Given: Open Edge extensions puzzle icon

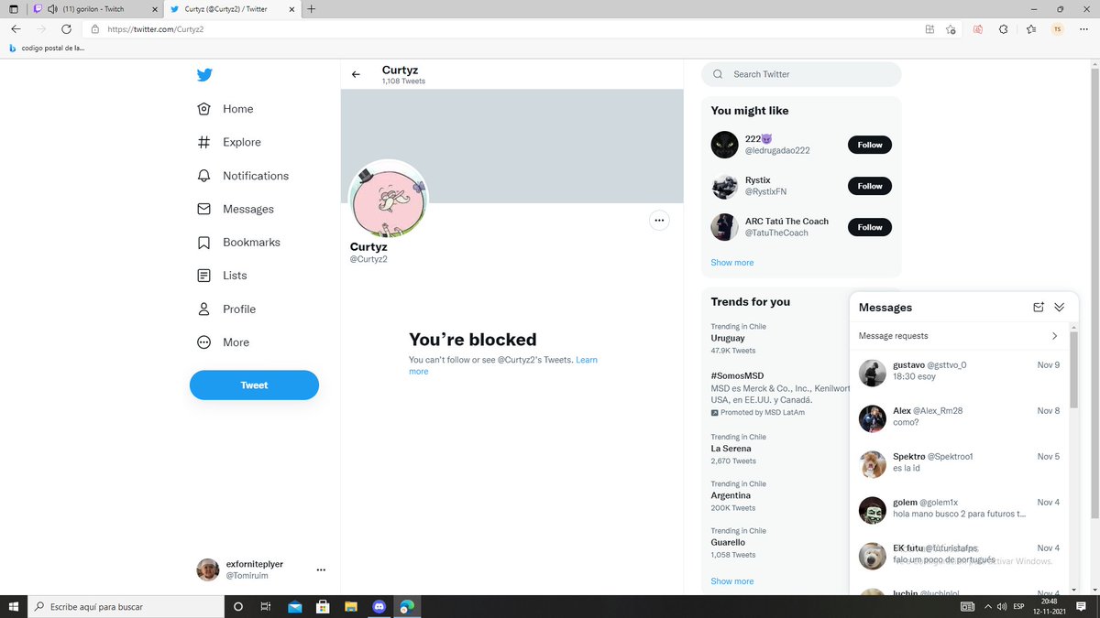Looking at the screenshot, I should [1004, 28].
